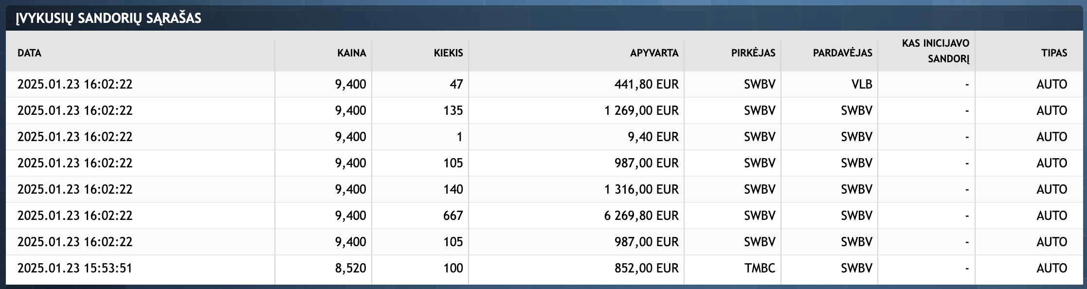Select the 2025.01.23 15:53:51 date cell
1087x289 pixels.
point(75,268)
